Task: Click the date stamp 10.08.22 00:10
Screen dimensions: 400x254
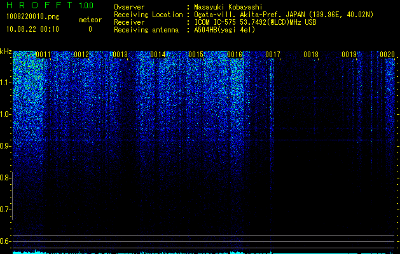Action: [x=32, y=29]
